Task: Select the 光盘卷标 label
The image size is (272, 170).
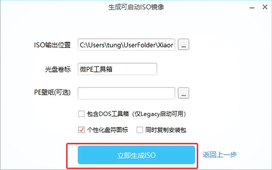Action: pyautogui.click(x=58, y=69)
